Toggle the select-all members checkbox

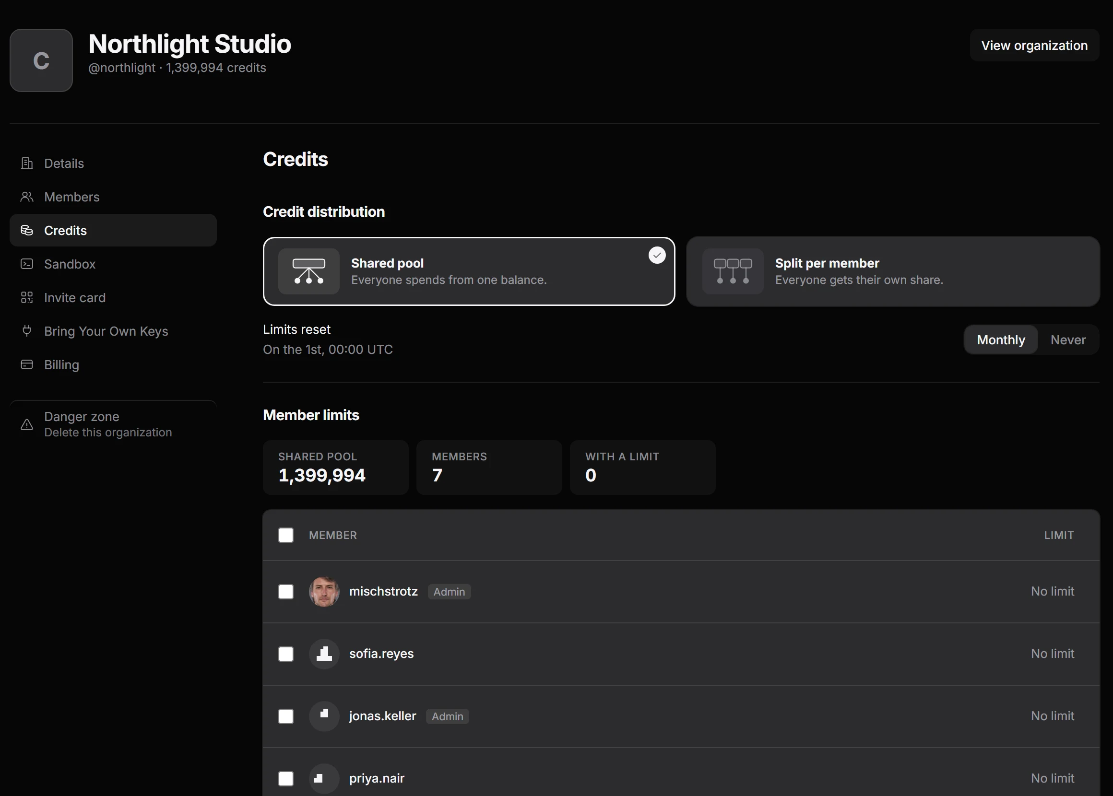(x=286, y=535)
